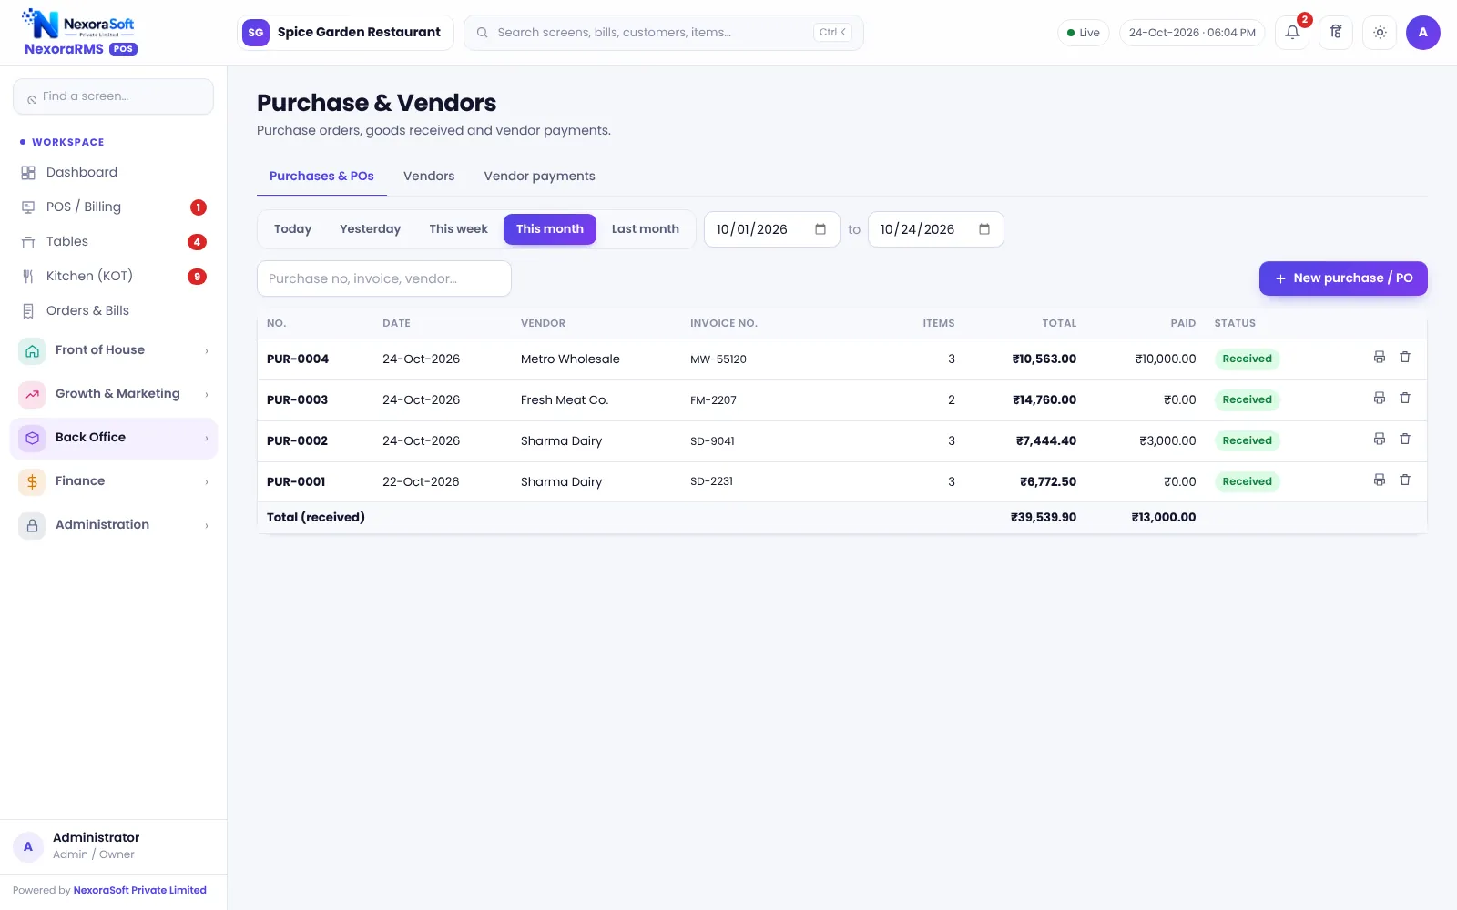Print purchase PUR-0004
Viewport: 1457px width, 910px height.
[x=1380, y=358]
